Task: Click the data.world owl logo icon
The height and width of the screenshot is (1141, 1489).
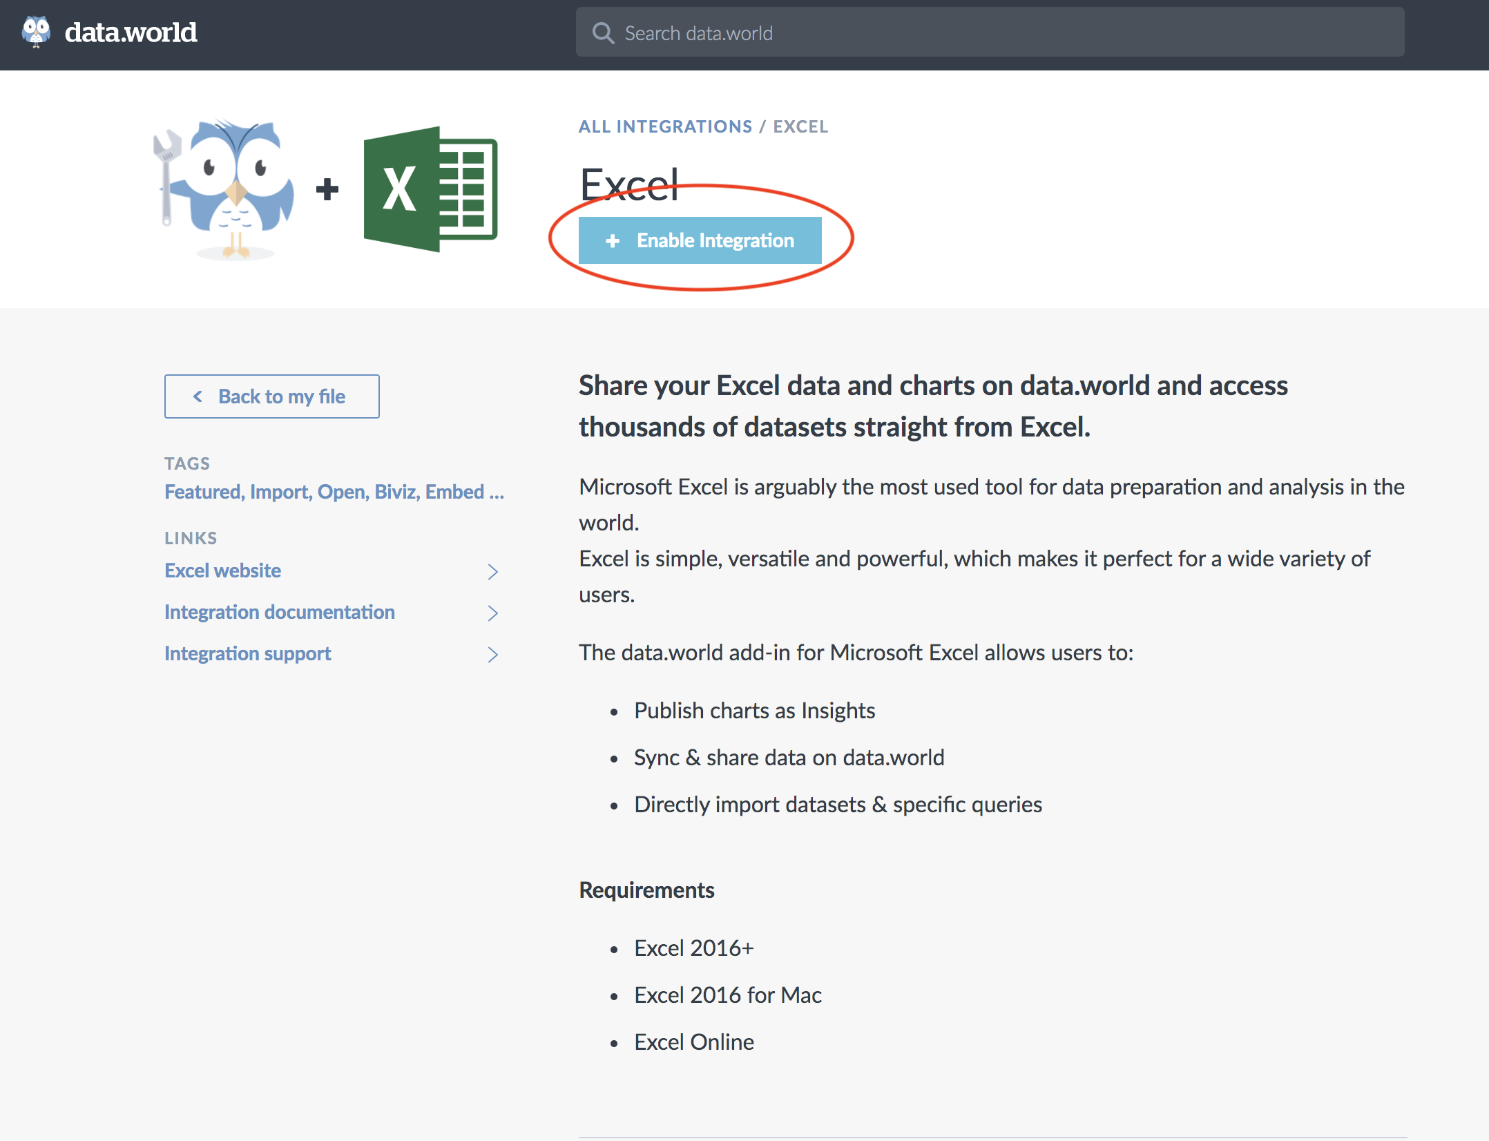Action: [36, 32]
